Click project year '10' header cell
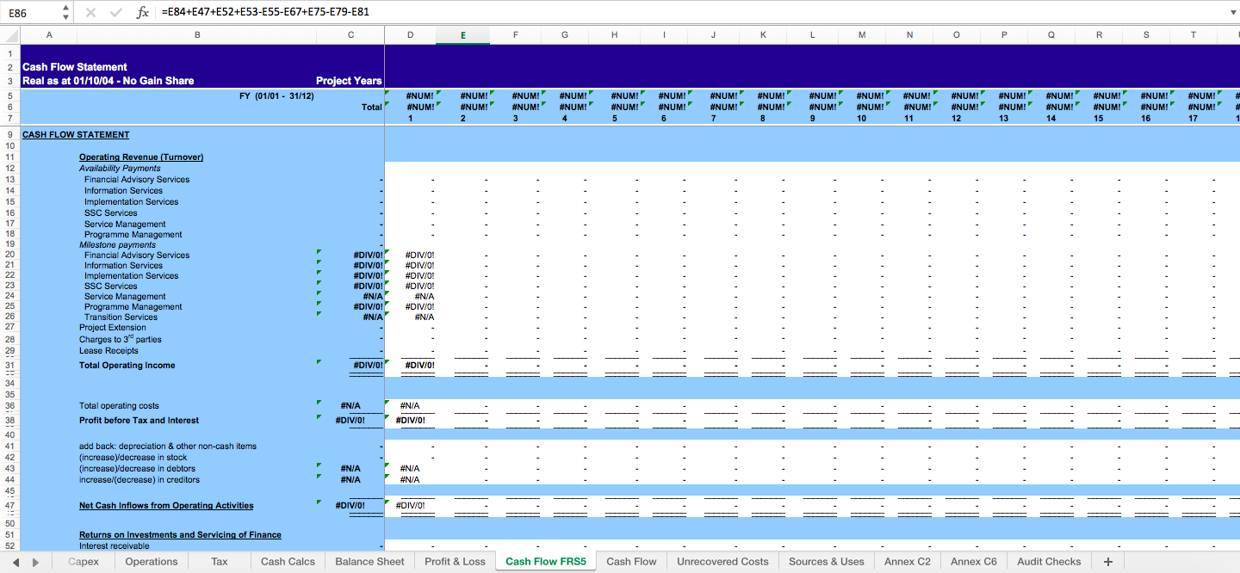Screen dimensions: 1240x573 pos(861,119)
